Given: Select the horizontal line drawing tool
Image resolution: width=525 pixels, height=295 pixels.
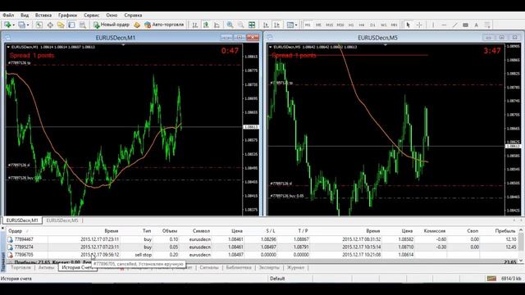Looking at the screenshot, I should click(x=444, y=25).
